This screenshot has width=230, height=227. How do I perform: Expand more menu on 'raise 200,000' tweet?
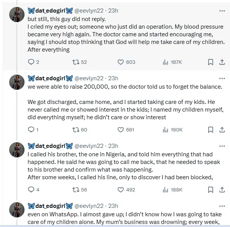tap(222, 78)
